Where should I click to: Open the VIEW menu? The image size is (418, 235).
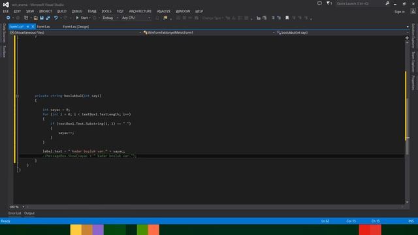[30, 11]
